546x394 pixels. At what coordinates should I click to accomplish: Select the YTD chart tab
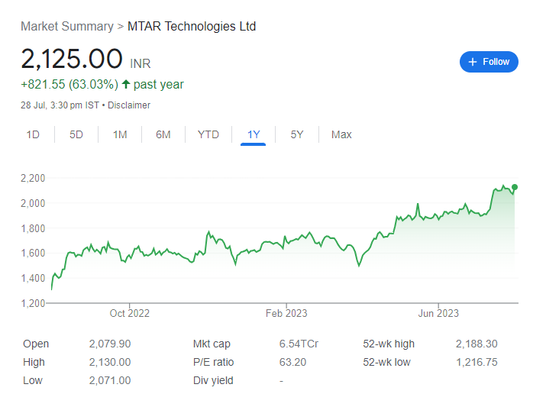click(x=208, y=134)
